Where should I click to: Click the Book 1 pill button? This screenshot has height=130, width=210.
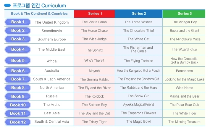click(x=18, y=22)
